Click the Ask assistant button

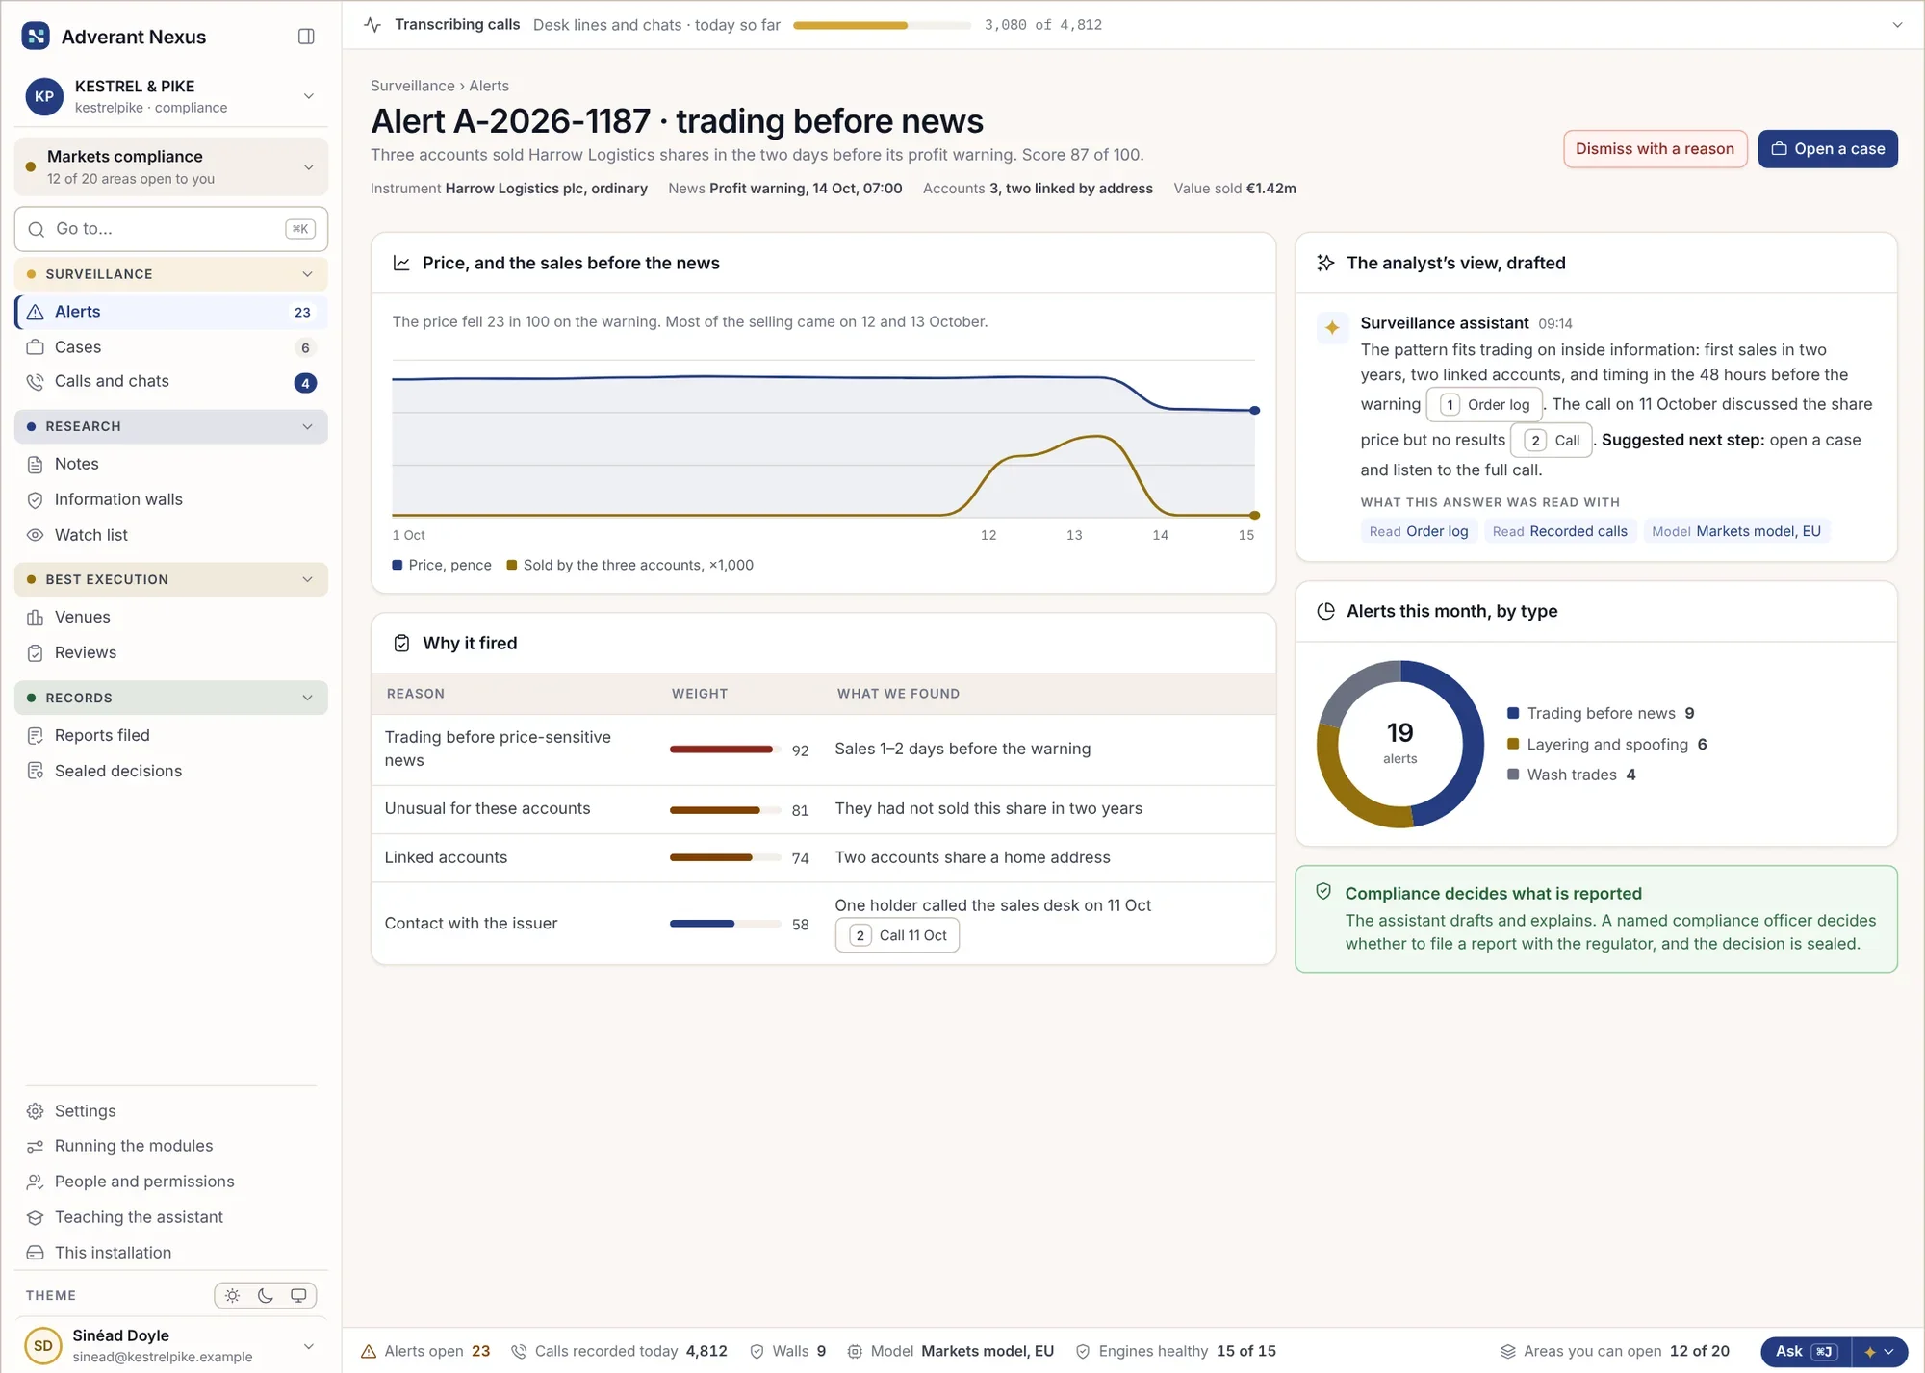coord(1806,1352)
